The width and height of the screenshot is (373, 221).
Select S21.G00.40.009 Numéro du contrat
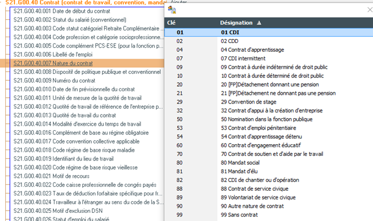click(x=54, y=80)
